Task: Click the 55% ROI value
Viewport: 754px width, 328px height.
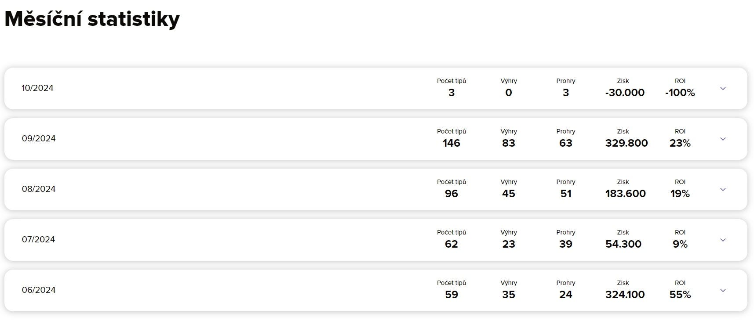Action: [x=680, y=295]
